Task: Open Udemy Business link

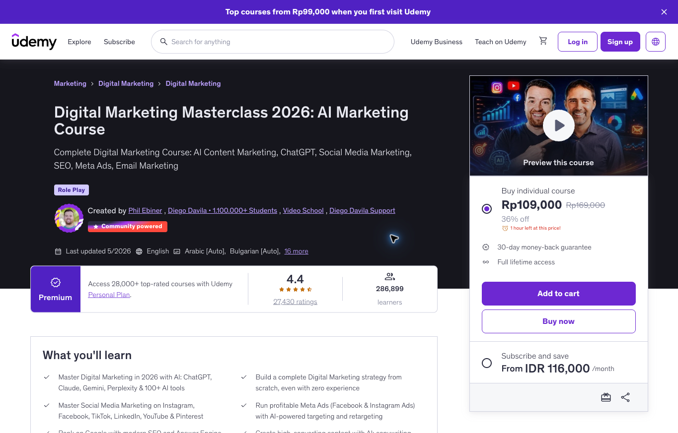Action: coord(437,42)
